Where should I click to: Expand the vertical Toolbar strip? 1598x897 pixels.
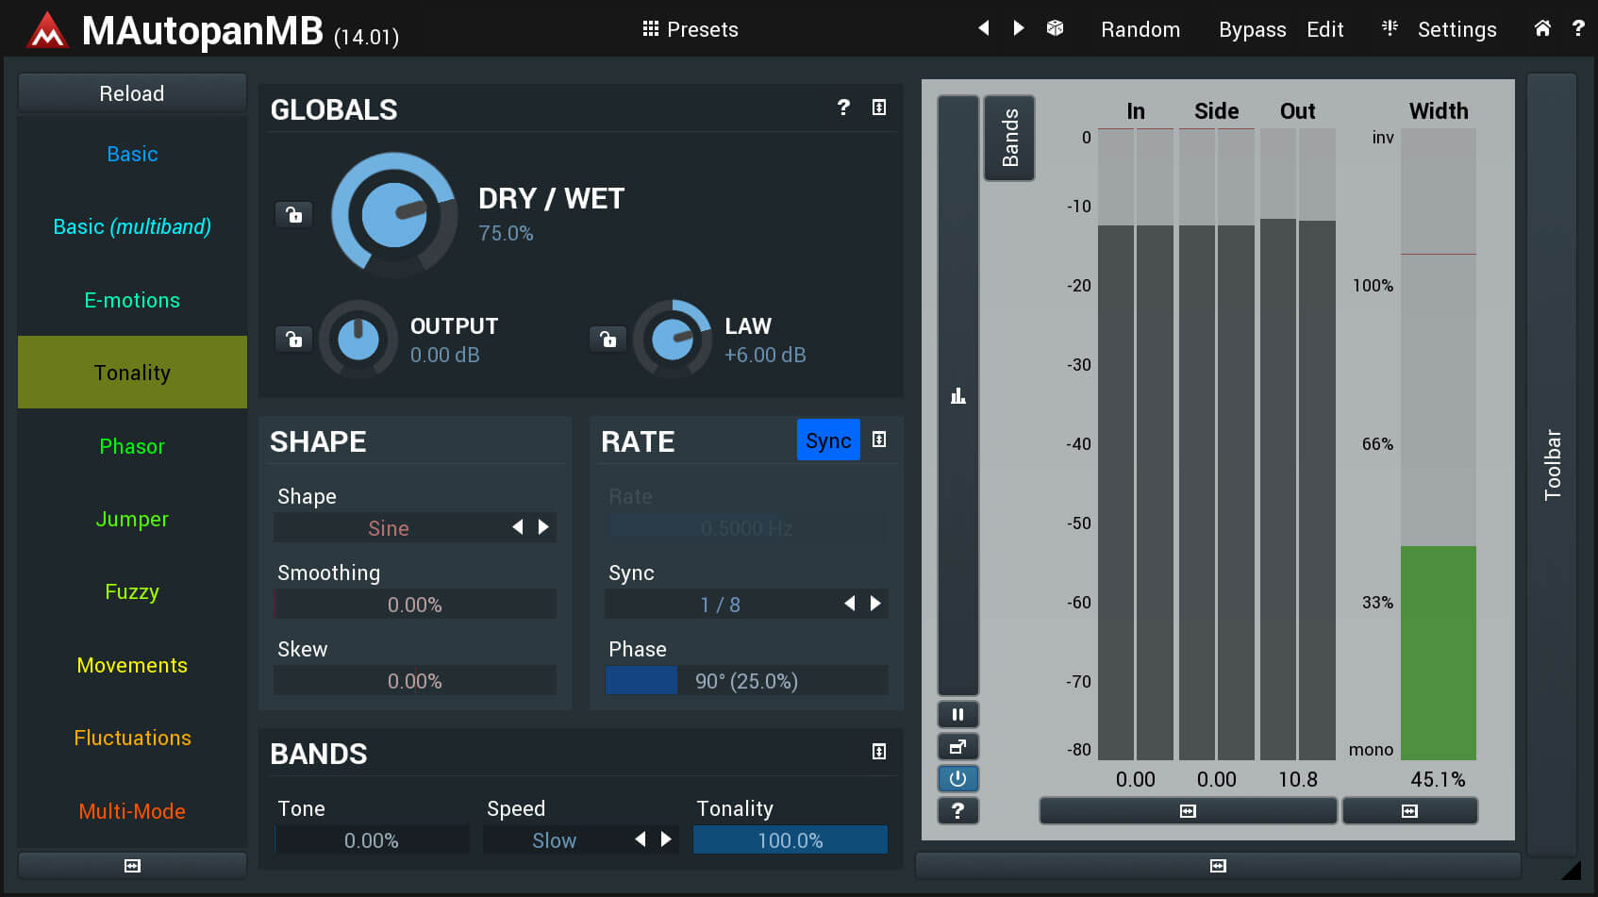click(1552, 465)
